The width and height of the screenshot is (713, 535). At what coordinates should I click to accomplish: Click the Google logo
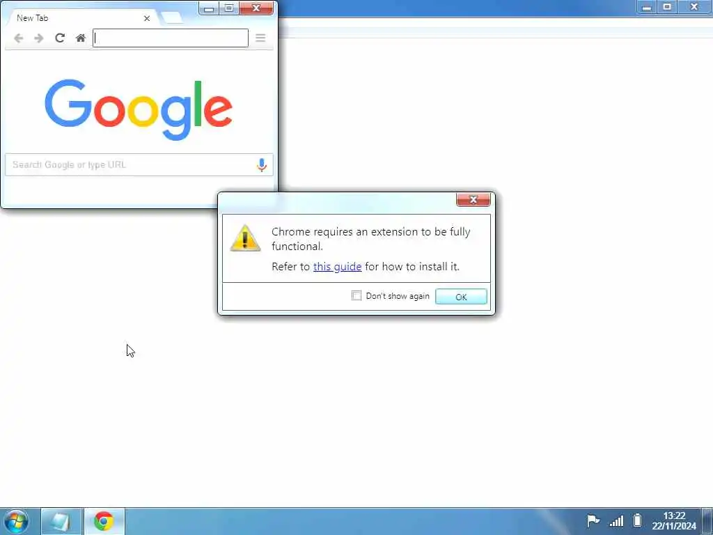(139, 109)
